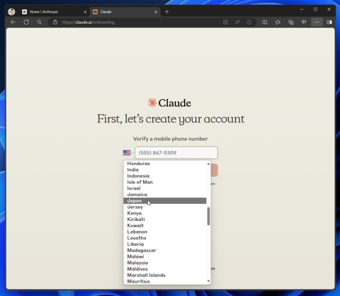This screenshot has width=340, height=296.
Task: Choose Liberia from the dropdown
Action: tap(165, 244)
